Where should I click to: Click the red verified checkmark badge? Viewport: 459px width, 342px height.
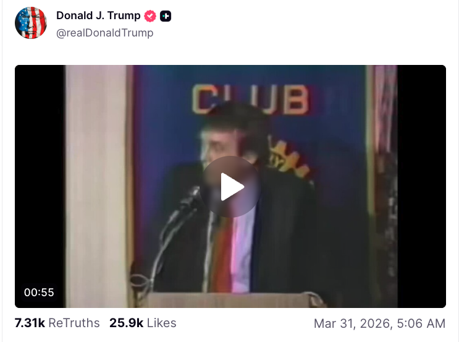[150, 16]
